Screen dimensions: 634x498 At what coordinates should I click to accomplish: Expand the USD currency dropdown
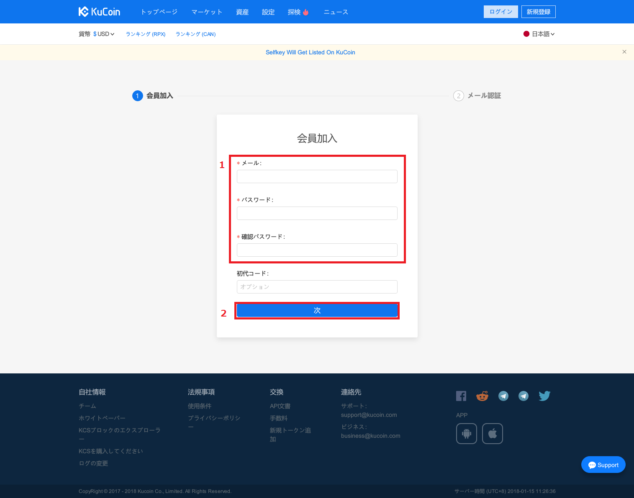[104, 34]
